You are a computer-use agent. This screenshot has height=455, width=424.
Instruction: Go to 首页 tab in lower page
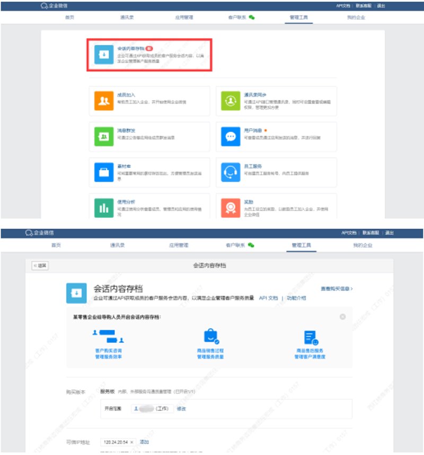pos(56,245)
